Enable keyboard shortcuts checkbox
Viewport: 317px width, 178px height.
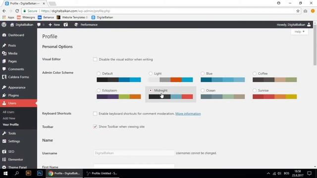tap(95, 113)
